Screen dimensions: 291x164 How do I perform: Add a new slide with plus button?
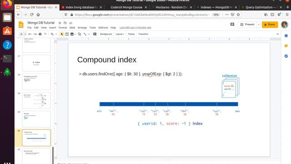(x=21, y=34)
